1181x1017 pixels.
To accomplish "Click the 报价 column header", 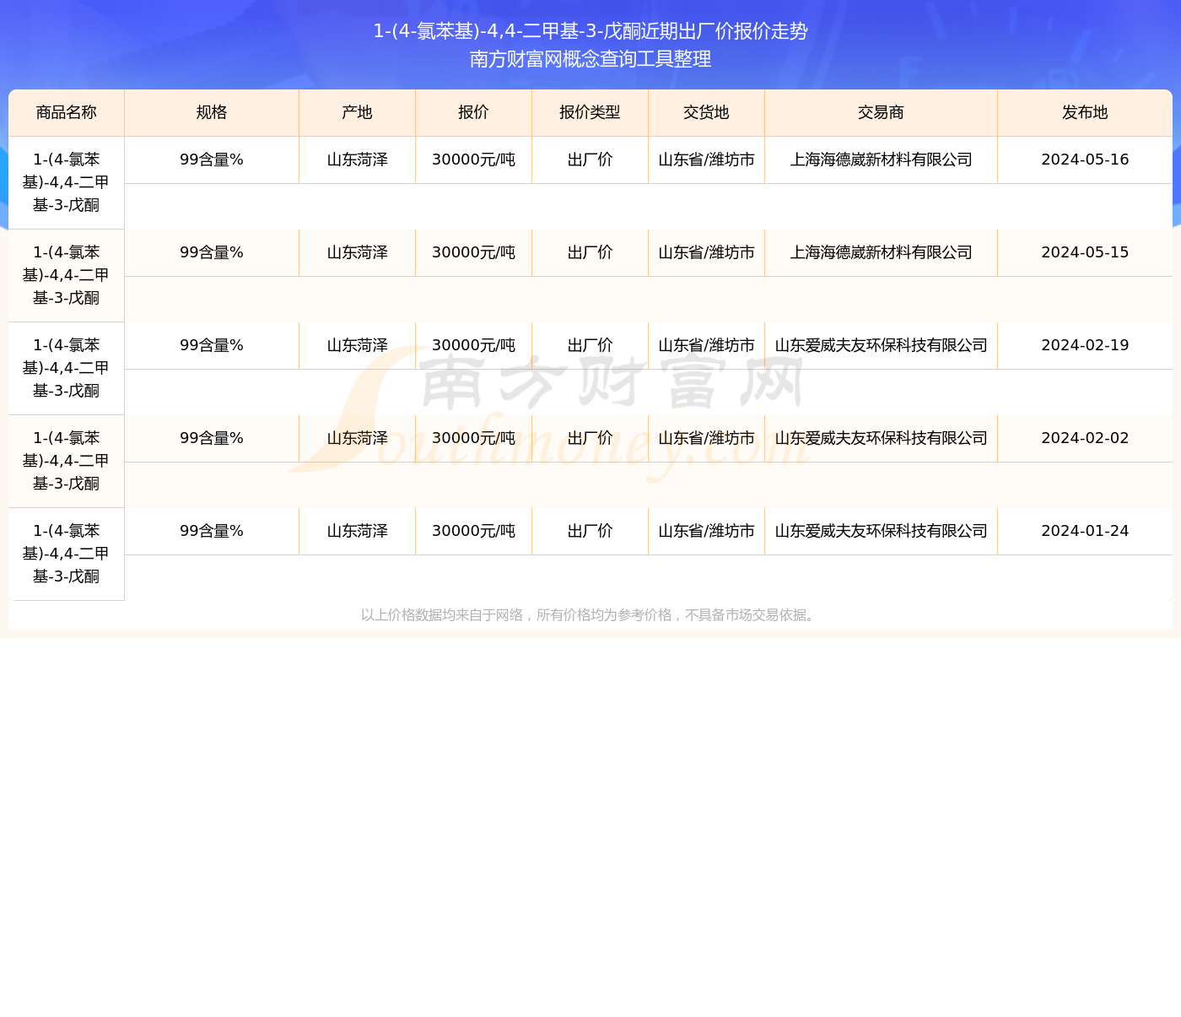I will pos(473,112).
